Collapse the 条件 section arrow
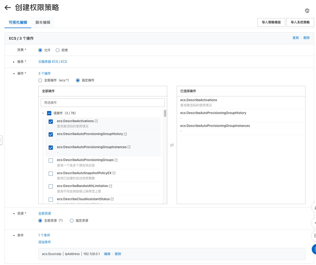 [14, 236]
